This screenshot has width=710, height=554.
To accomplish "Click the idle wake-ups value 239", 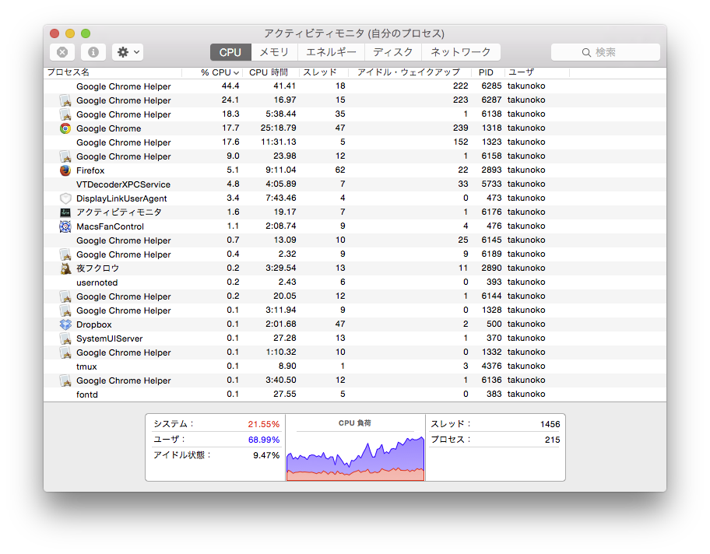I will click(461, 128).
